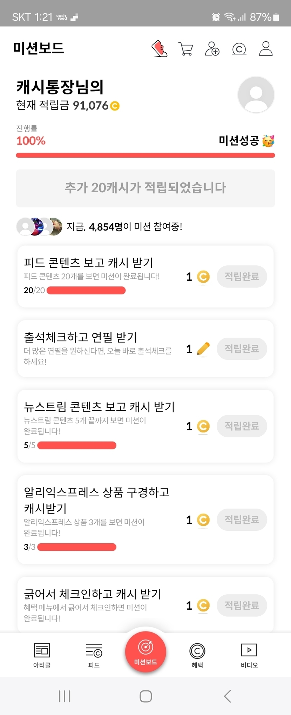The width and height of the screenshot is (291, 715).
Task: Switch to the 아티클 tab
Action: point(42,655)
